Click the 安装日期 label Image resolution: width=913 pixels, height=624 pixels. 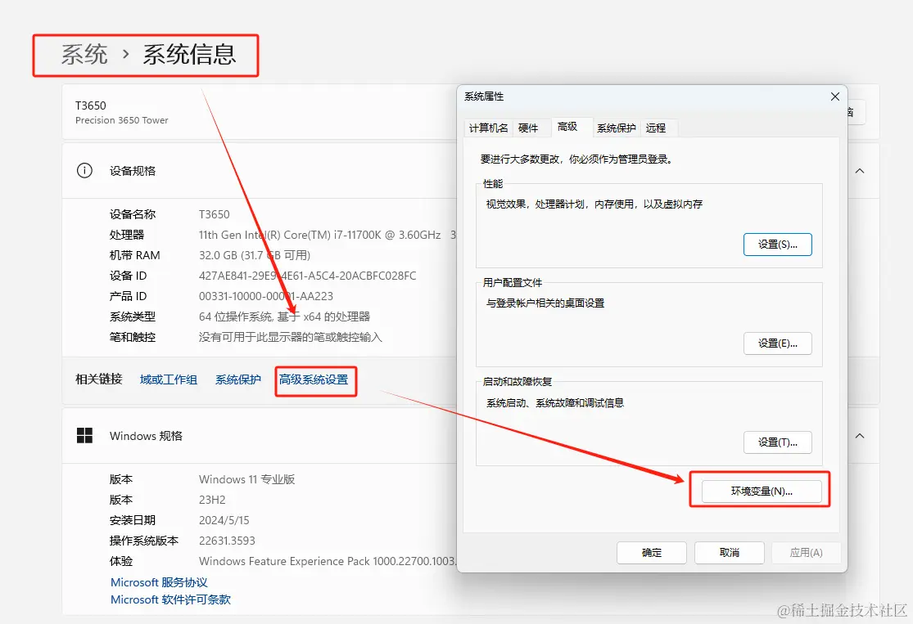tap(133, 520)
